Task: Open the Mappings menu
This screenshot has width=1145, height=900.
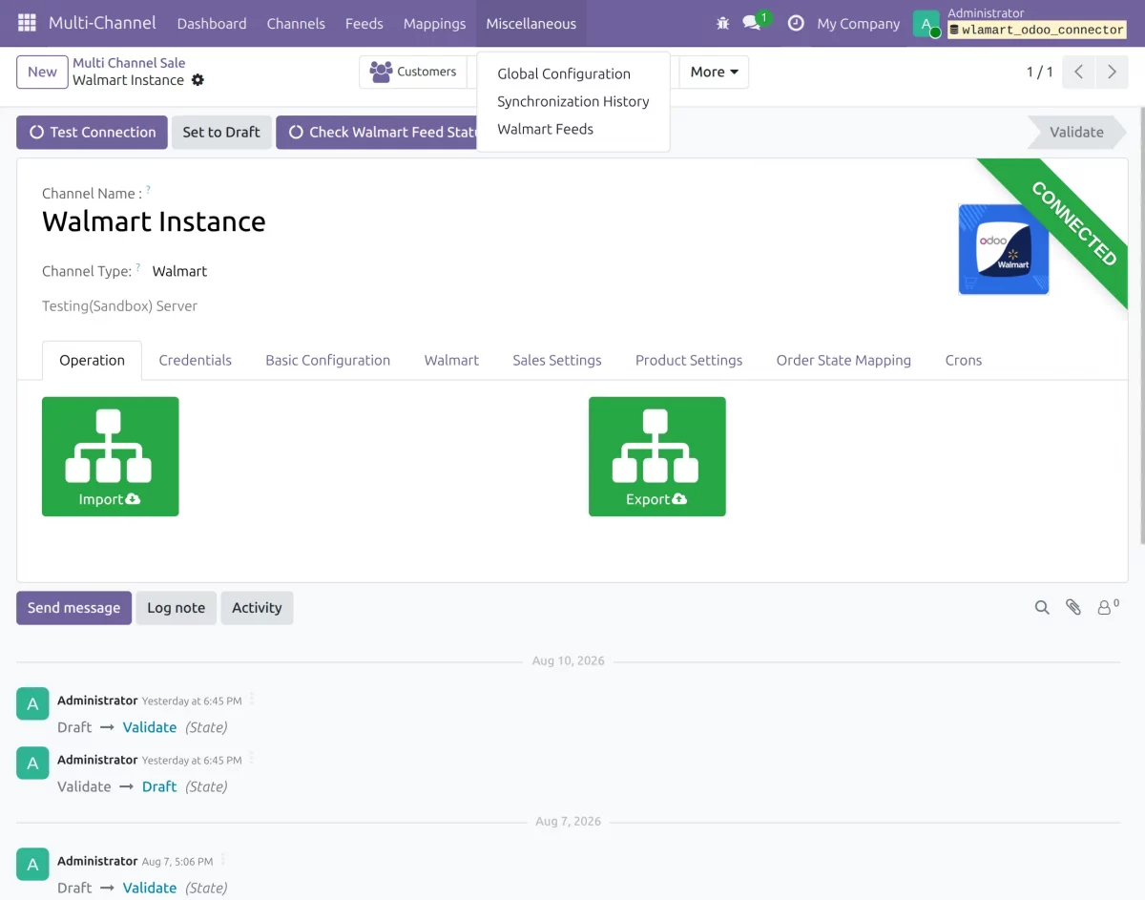Action: pyautogui.click(x=435, y=23)
